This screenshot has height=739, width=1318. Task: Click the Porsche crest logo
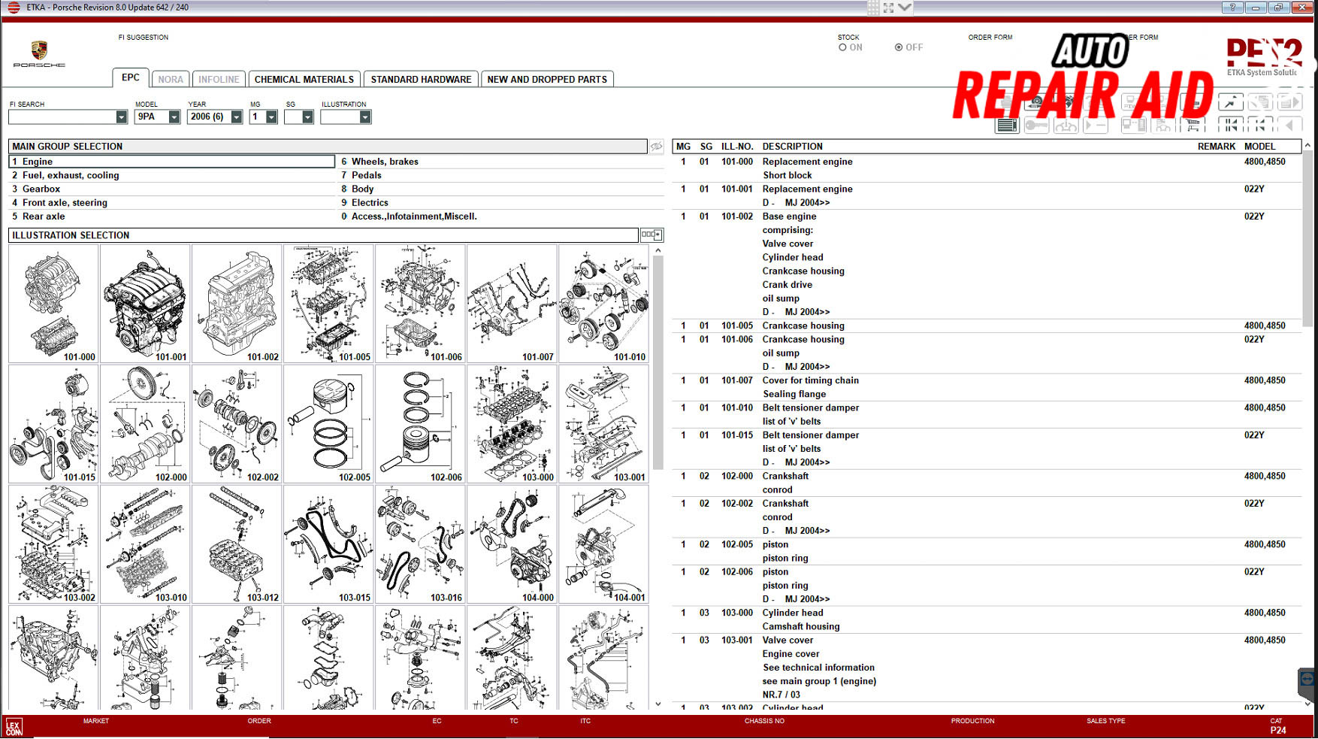(x=39, y=50)
